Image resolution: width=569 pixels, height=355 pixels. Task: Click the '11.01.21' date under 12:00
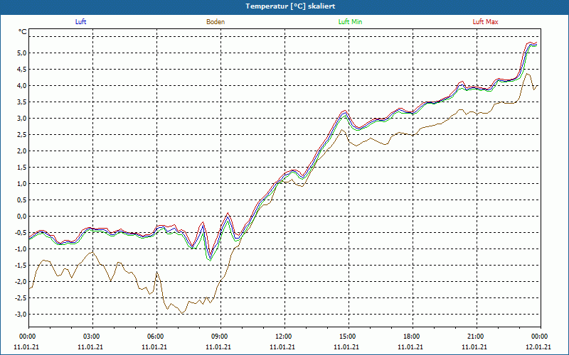coord(282,346)
